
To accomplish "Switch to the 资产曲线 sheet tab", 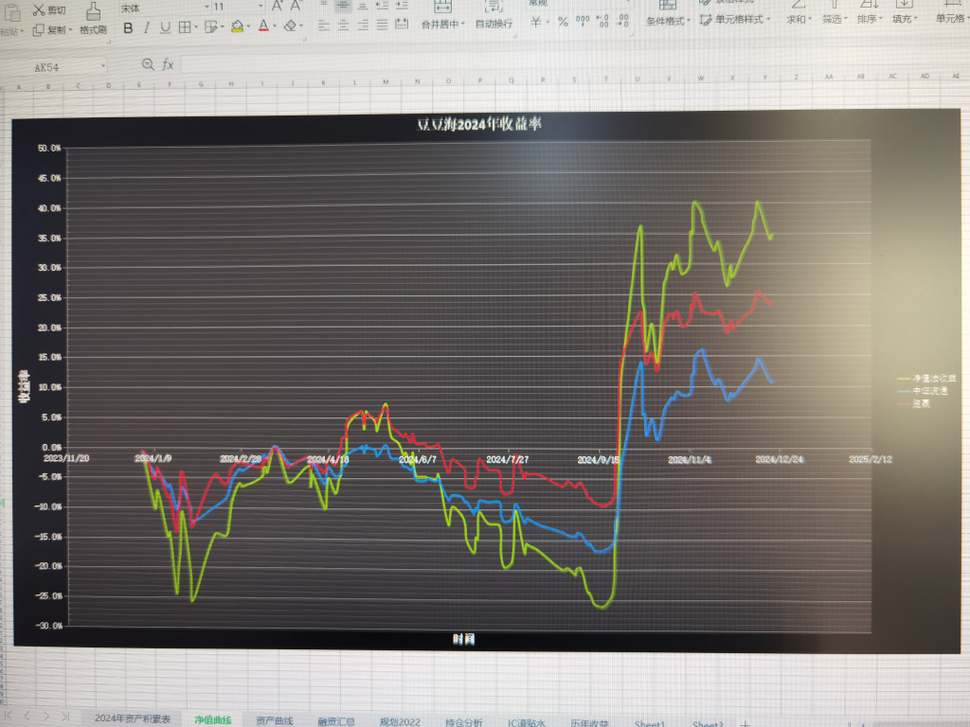I will tap(275, 720).
